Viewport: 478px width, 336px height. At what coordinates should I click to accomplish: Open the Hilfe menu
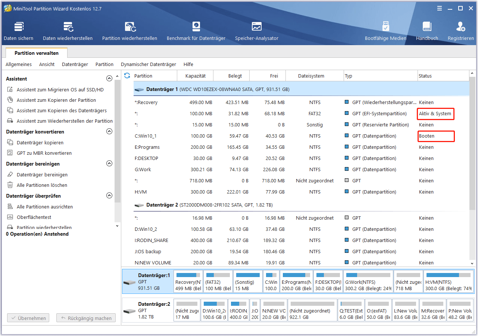point(188,65)
